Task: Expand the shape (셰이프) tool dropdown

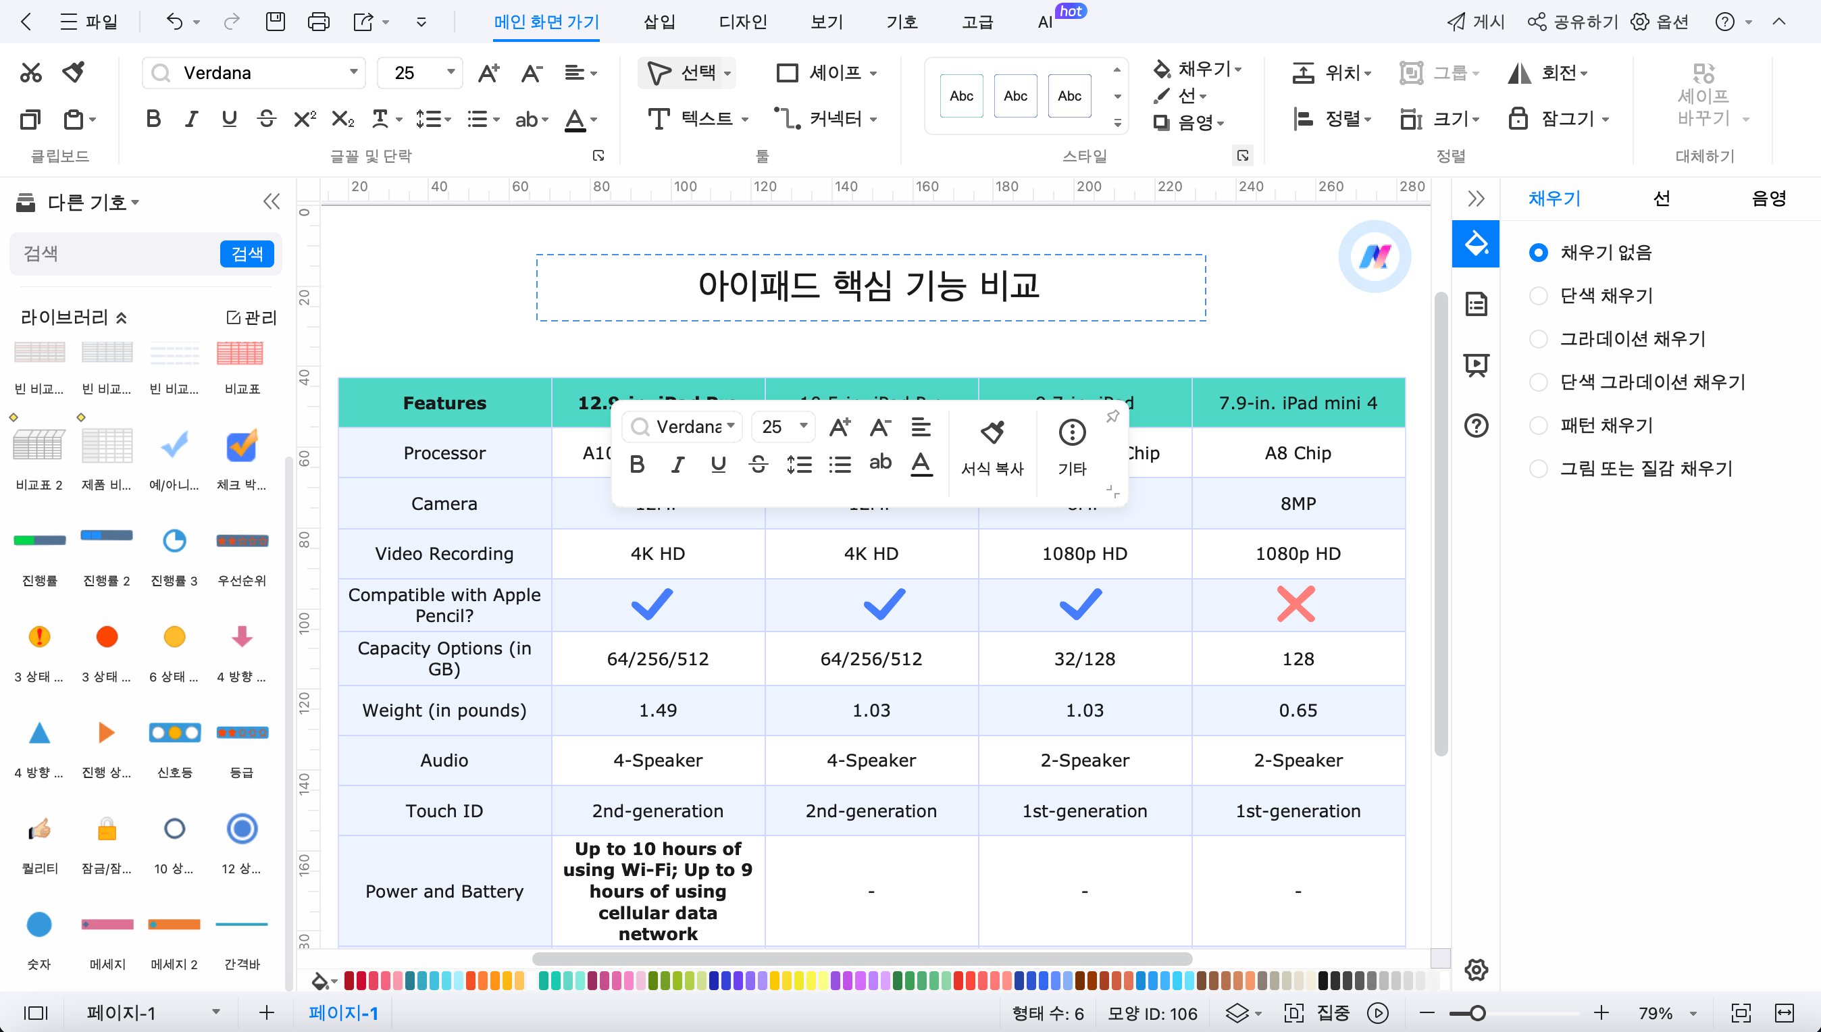Action: point(873,73)
